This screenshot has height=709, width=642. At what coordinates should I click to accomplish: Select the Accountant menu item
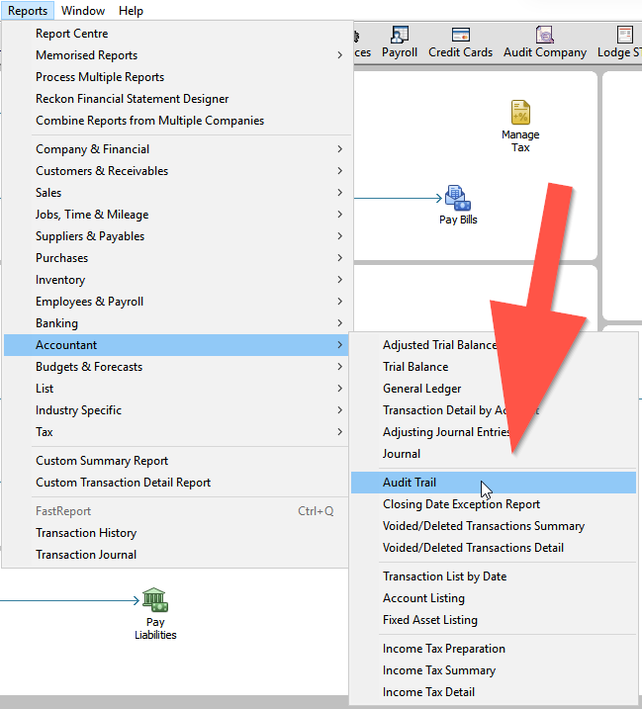[176, 345]
